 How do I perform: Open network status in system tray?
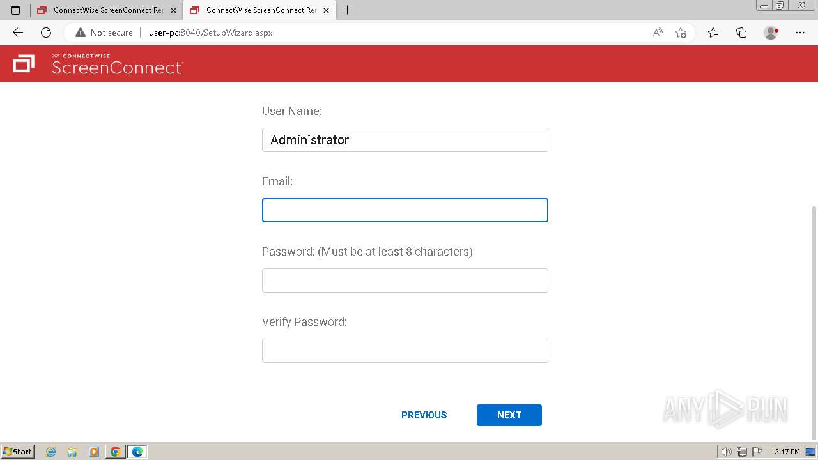(742, 452)
